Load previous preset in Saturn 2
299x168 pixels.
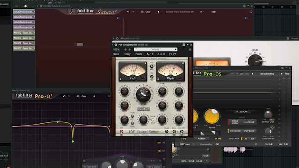158,12
